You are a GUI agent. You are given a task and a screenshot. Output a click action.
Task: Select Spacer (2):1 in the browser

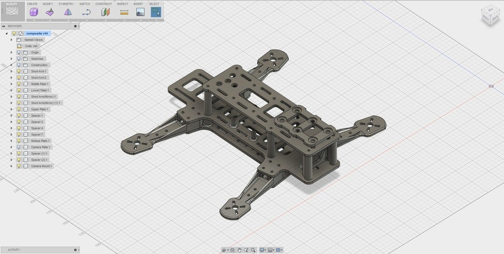tap(39, 160)
